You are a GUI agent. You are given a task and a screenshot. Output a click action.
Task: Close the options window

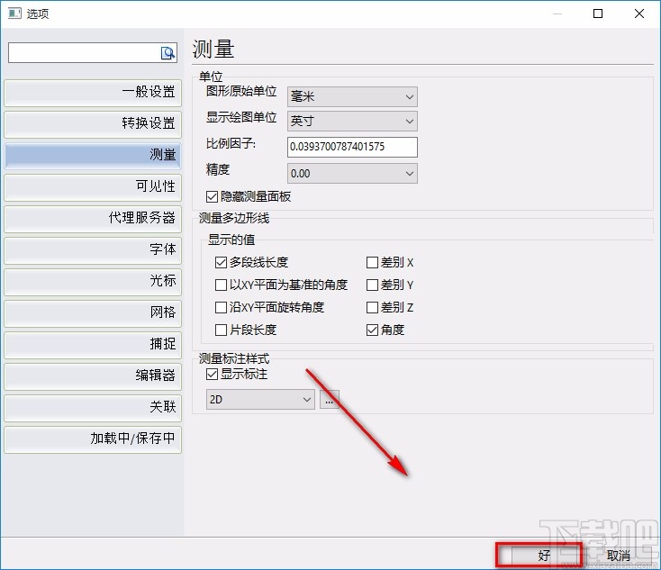639,14
